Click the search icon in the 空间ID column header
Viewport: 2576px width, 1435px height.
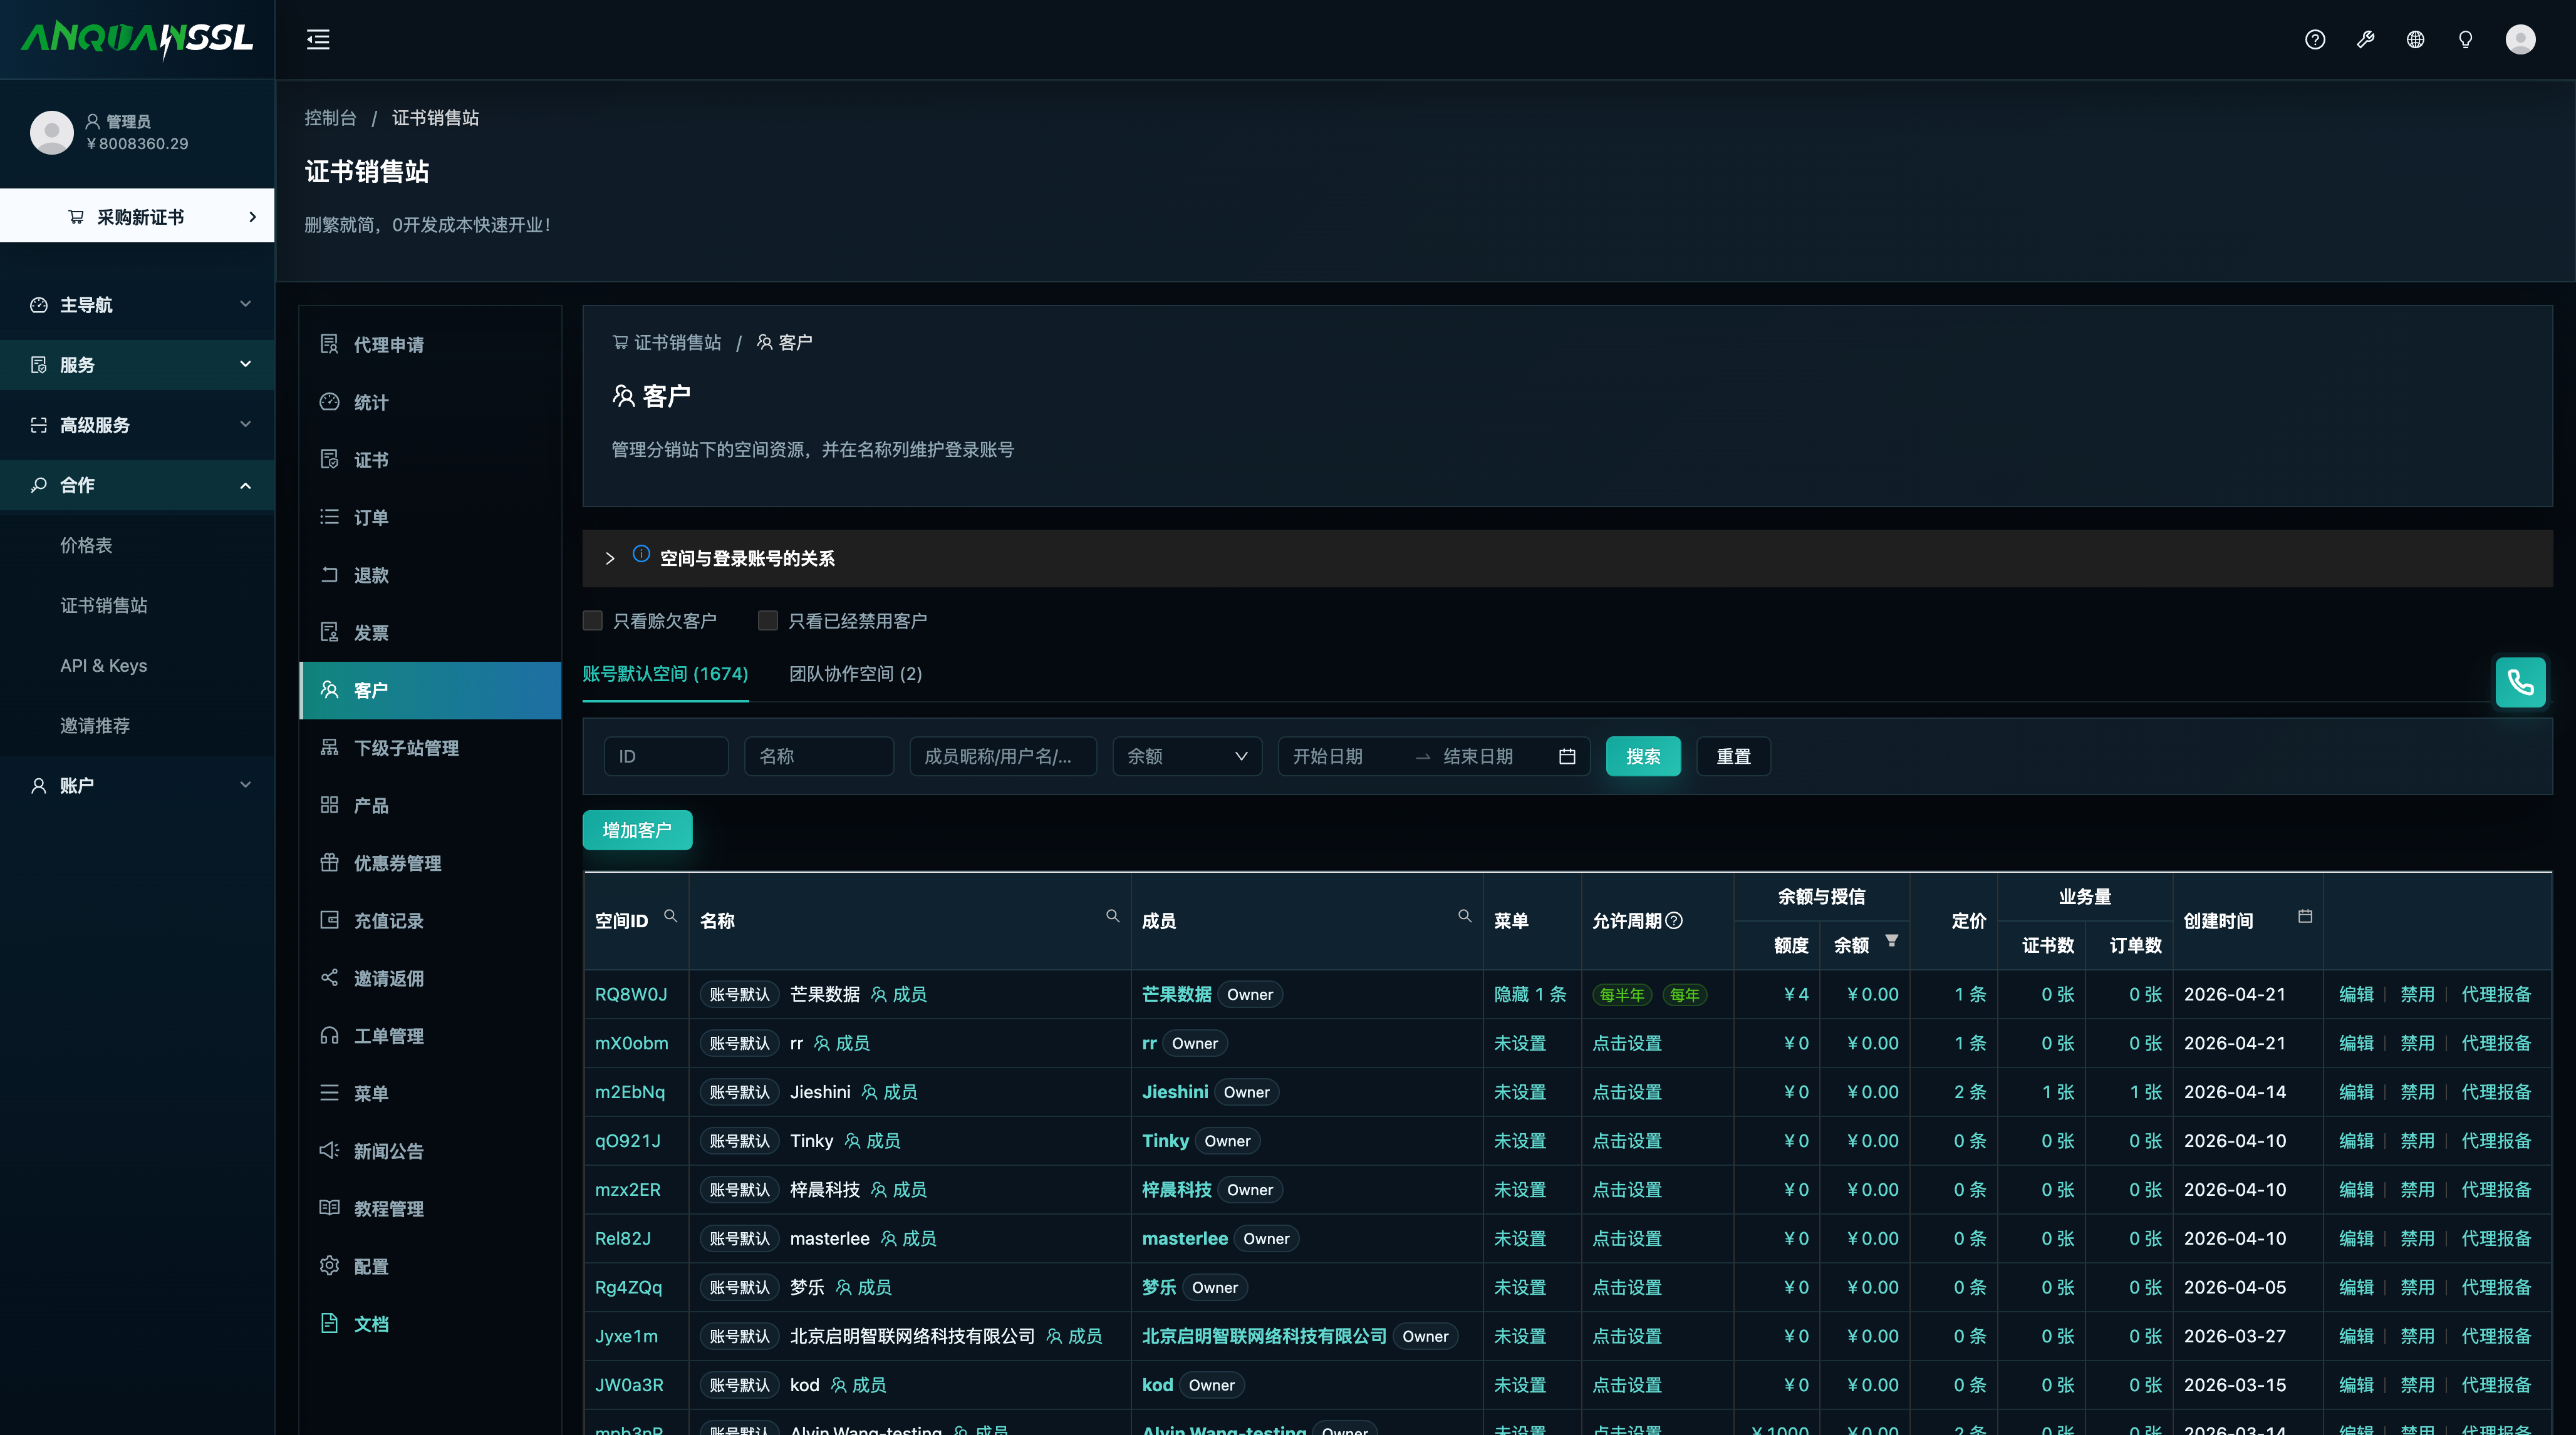pos(671,917)
